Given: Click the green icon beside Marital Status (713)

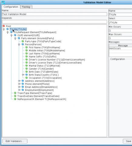Looking at the screenshot, I should coord(26,66).
